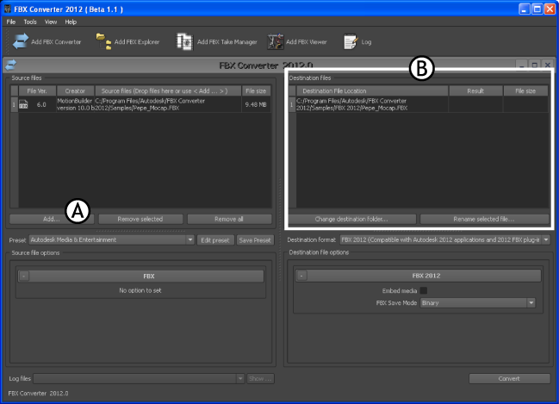
Task: Click the Creator column header
Action: coord(75,91)
